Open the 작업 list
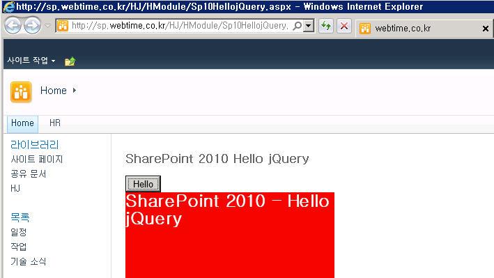The image size is (494, 278). (x=19, y=247)
